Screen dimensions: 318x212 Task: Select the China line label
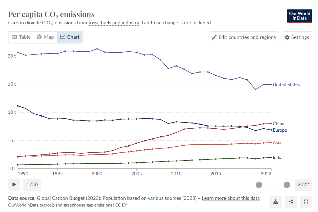pyautogui.click(x=278, y=124)
